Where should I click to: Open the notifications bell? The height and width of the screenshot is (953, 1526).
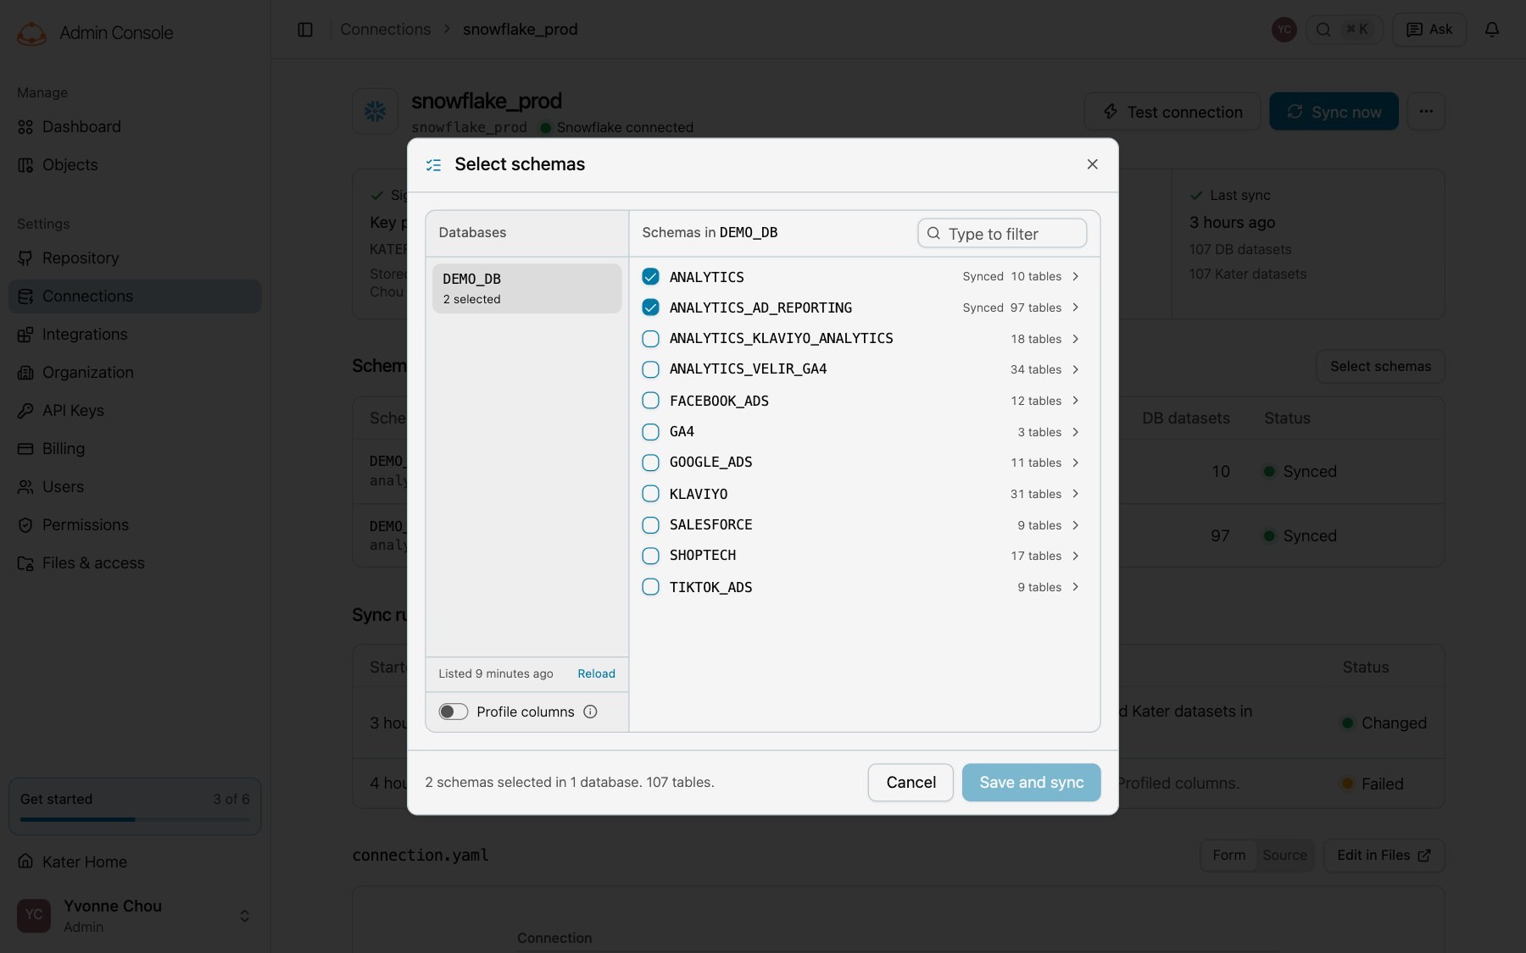click(x=1492, y=30)
